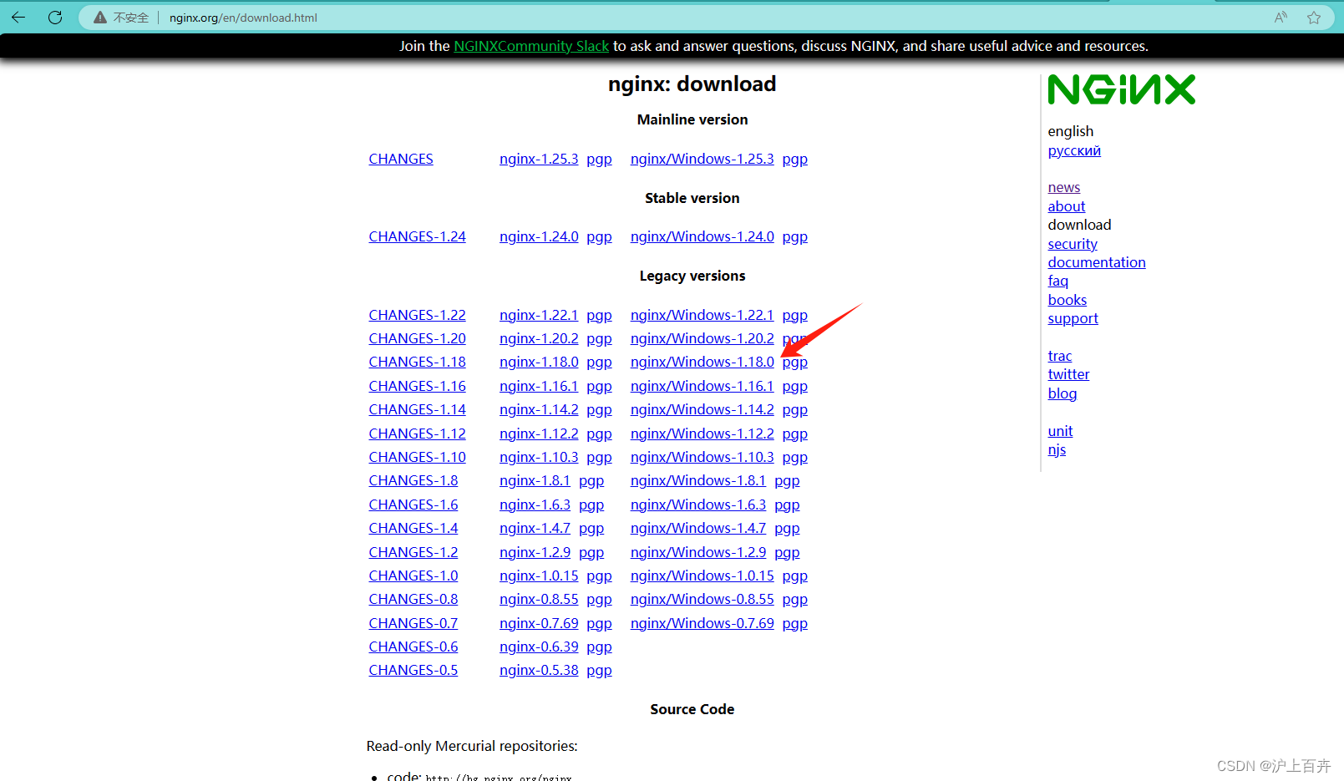The height and width of the screenshot is (781, 1344).
Task: Open CHANGES-1.10 link
Action: click(x=417, y=457)
